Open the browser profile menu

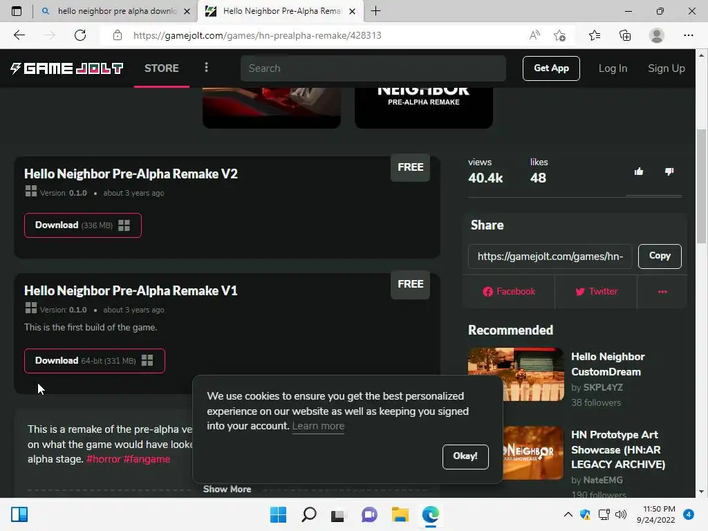pos(657,35)
